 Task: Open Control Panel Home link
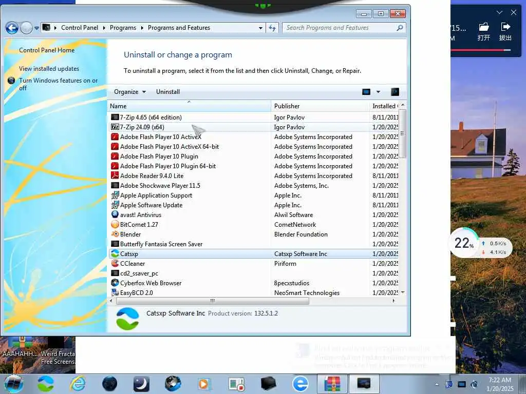[x=47, y=50]
